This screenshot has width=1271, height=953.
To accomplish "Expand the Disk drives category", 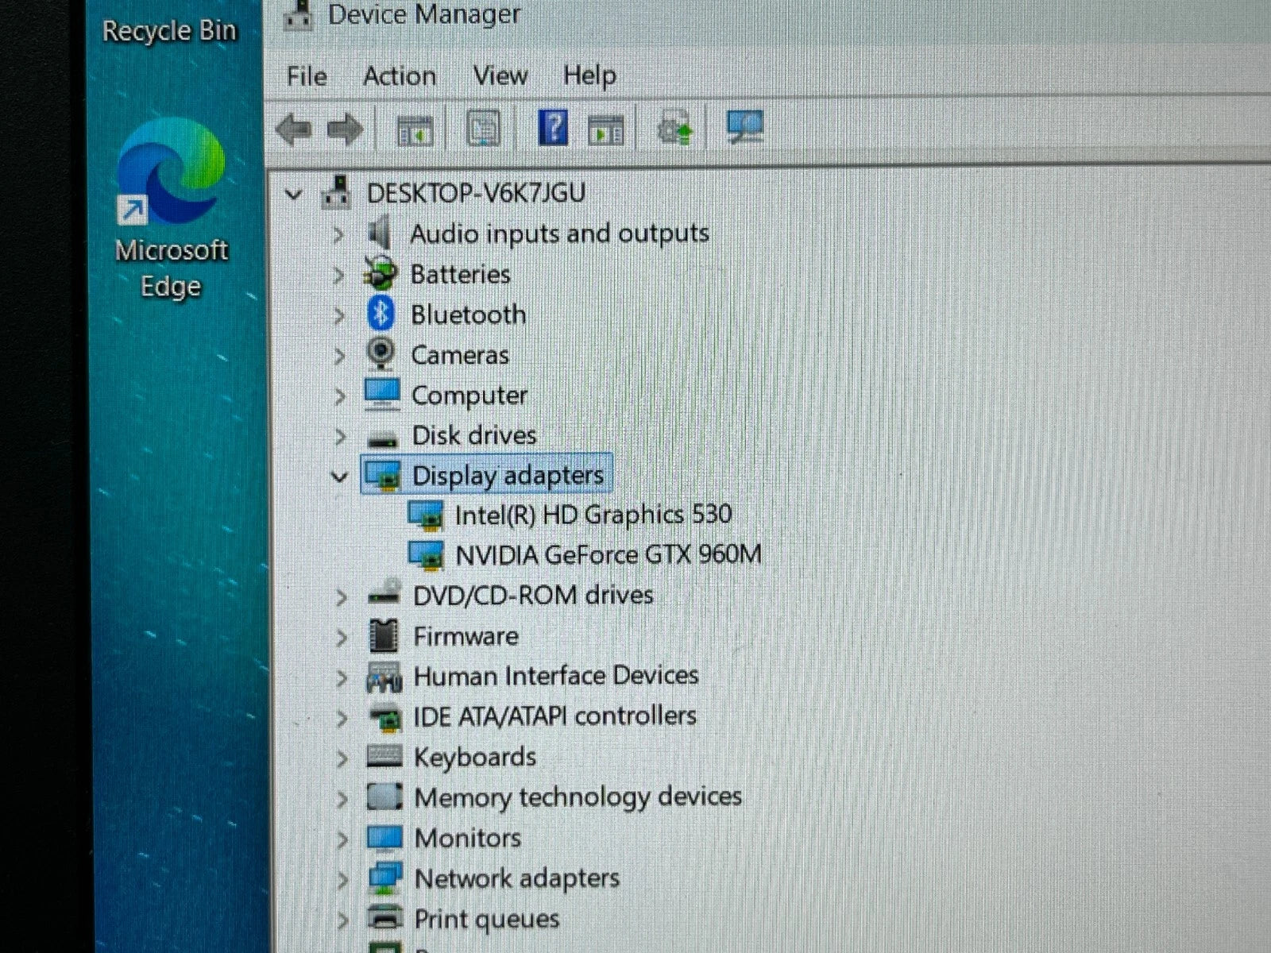I will click(x=340, y=436).
